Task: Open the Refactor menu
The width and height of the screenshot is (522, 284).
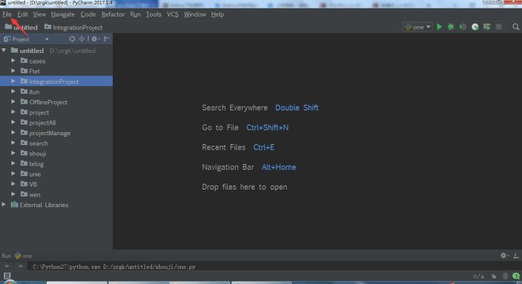Action: coord(113,14)
